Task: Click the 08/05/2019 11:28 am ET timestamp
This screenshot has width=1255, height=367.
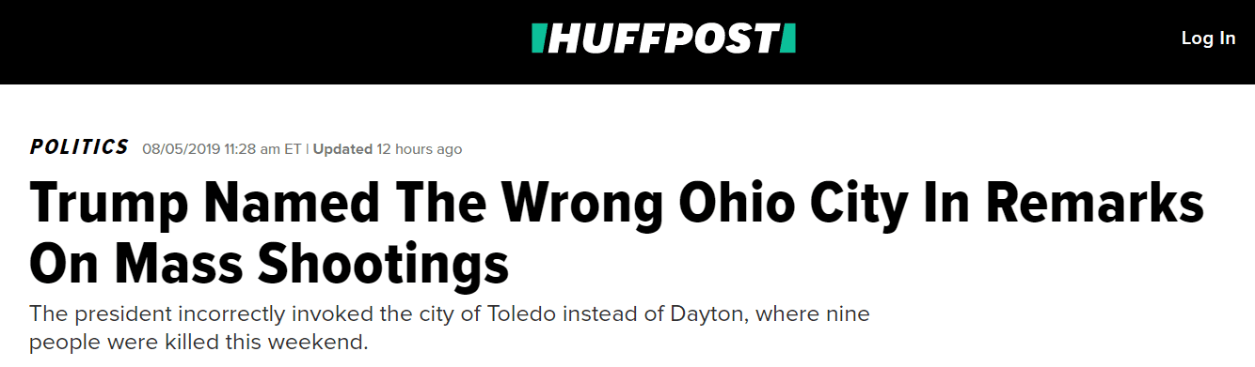Action: click(x=222, y=149)
